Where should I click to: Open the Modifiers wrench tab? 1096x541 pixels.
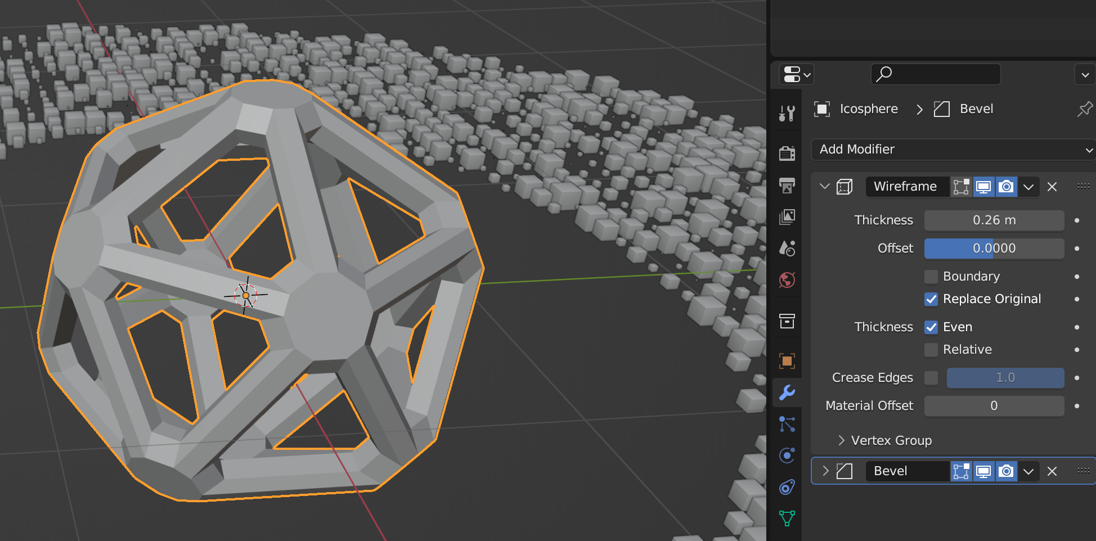pyautogui.click(x=787, y=392)
